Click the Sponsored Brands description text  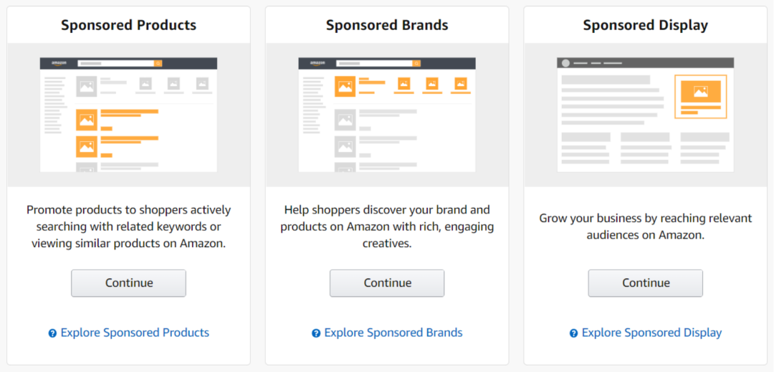click(387, 227)
